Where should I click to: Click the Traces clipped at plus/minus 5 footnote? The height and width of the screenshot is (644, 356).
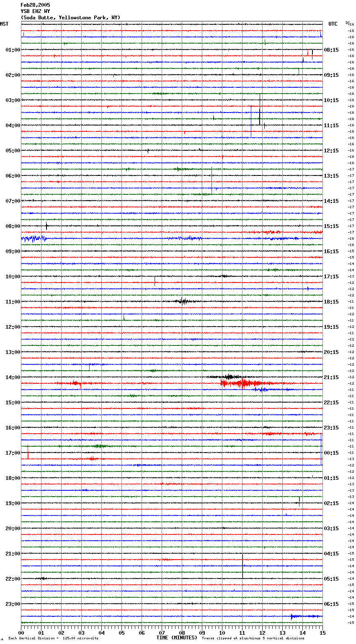[253, 638]
